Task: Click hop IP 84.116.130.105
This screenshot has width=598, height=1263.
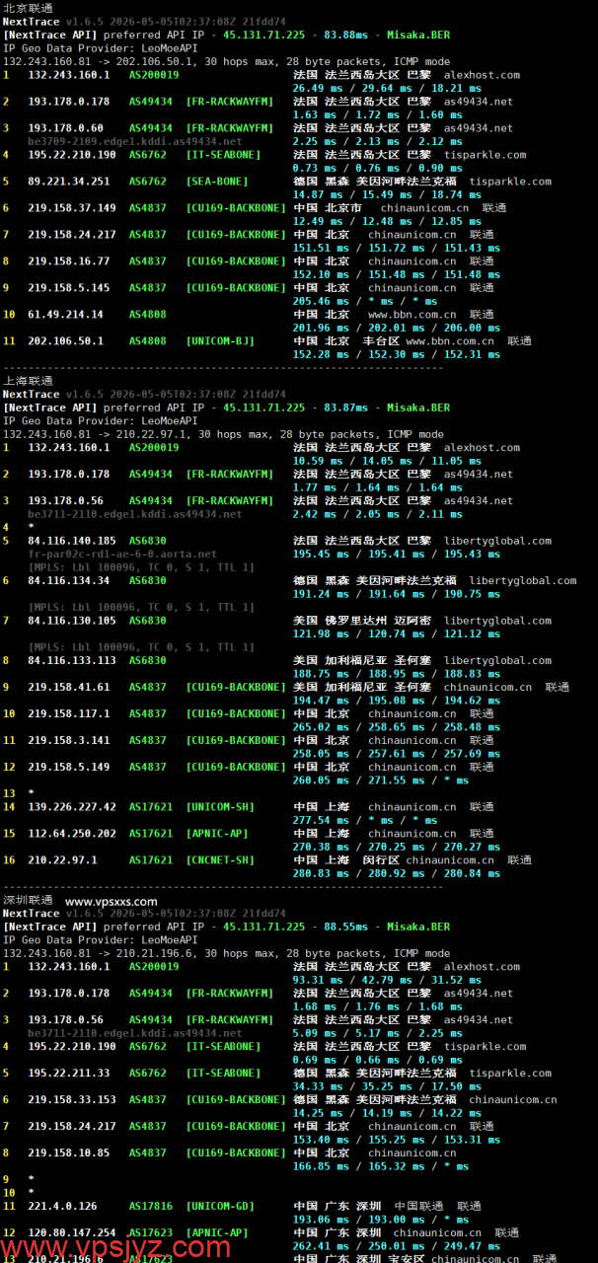Action: tap(72, 621)
